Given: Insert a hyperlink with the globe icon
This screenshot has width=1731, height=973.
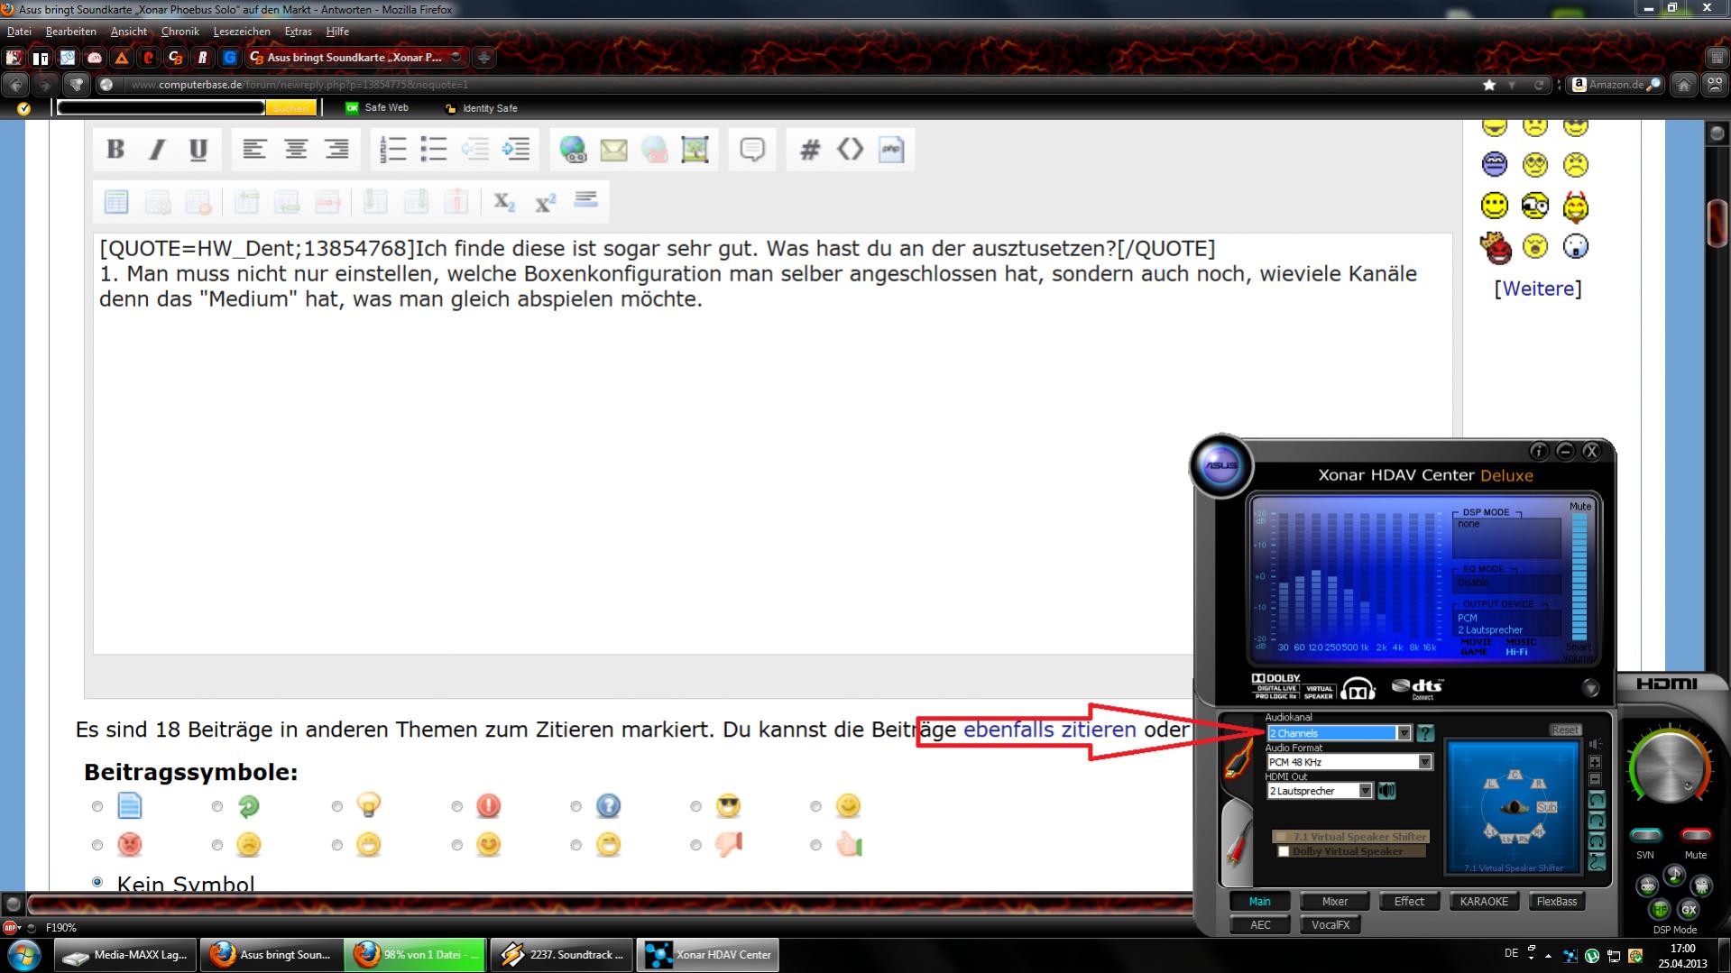Looking at the screenshot, I should (573, 149).
